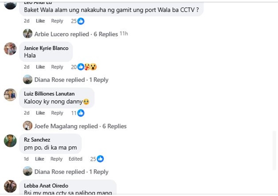This screenshot has width=278, height=196.
Task: Open Lebba Anat Oiredo's profile picture
Action: coord(10,186)
